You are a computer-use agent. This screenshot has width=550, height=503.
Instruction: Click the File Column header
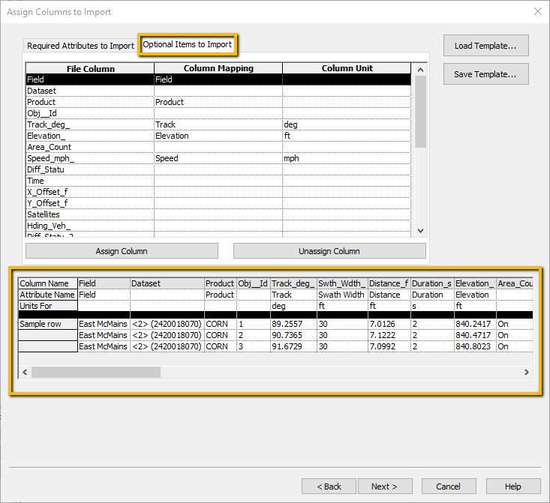pyautogui.click(x=90, y=68)
